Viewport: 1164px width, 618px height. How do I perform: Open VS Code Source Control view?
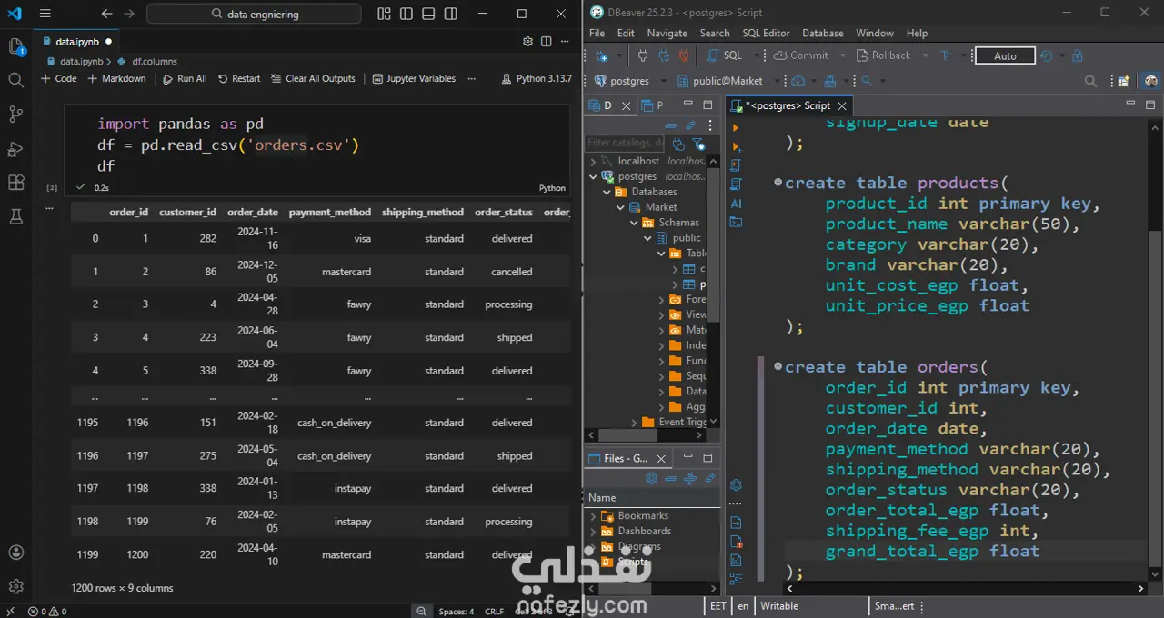coord(15,115)
